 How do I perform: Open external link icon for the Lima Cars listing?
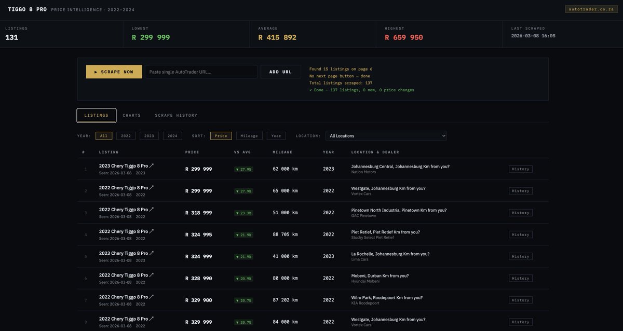tap(152, 253)
